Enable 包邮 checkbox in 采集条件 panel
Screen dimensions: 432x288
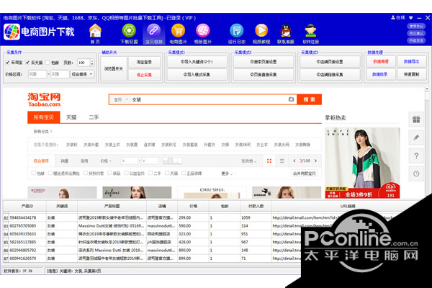(x=48, y=63)
